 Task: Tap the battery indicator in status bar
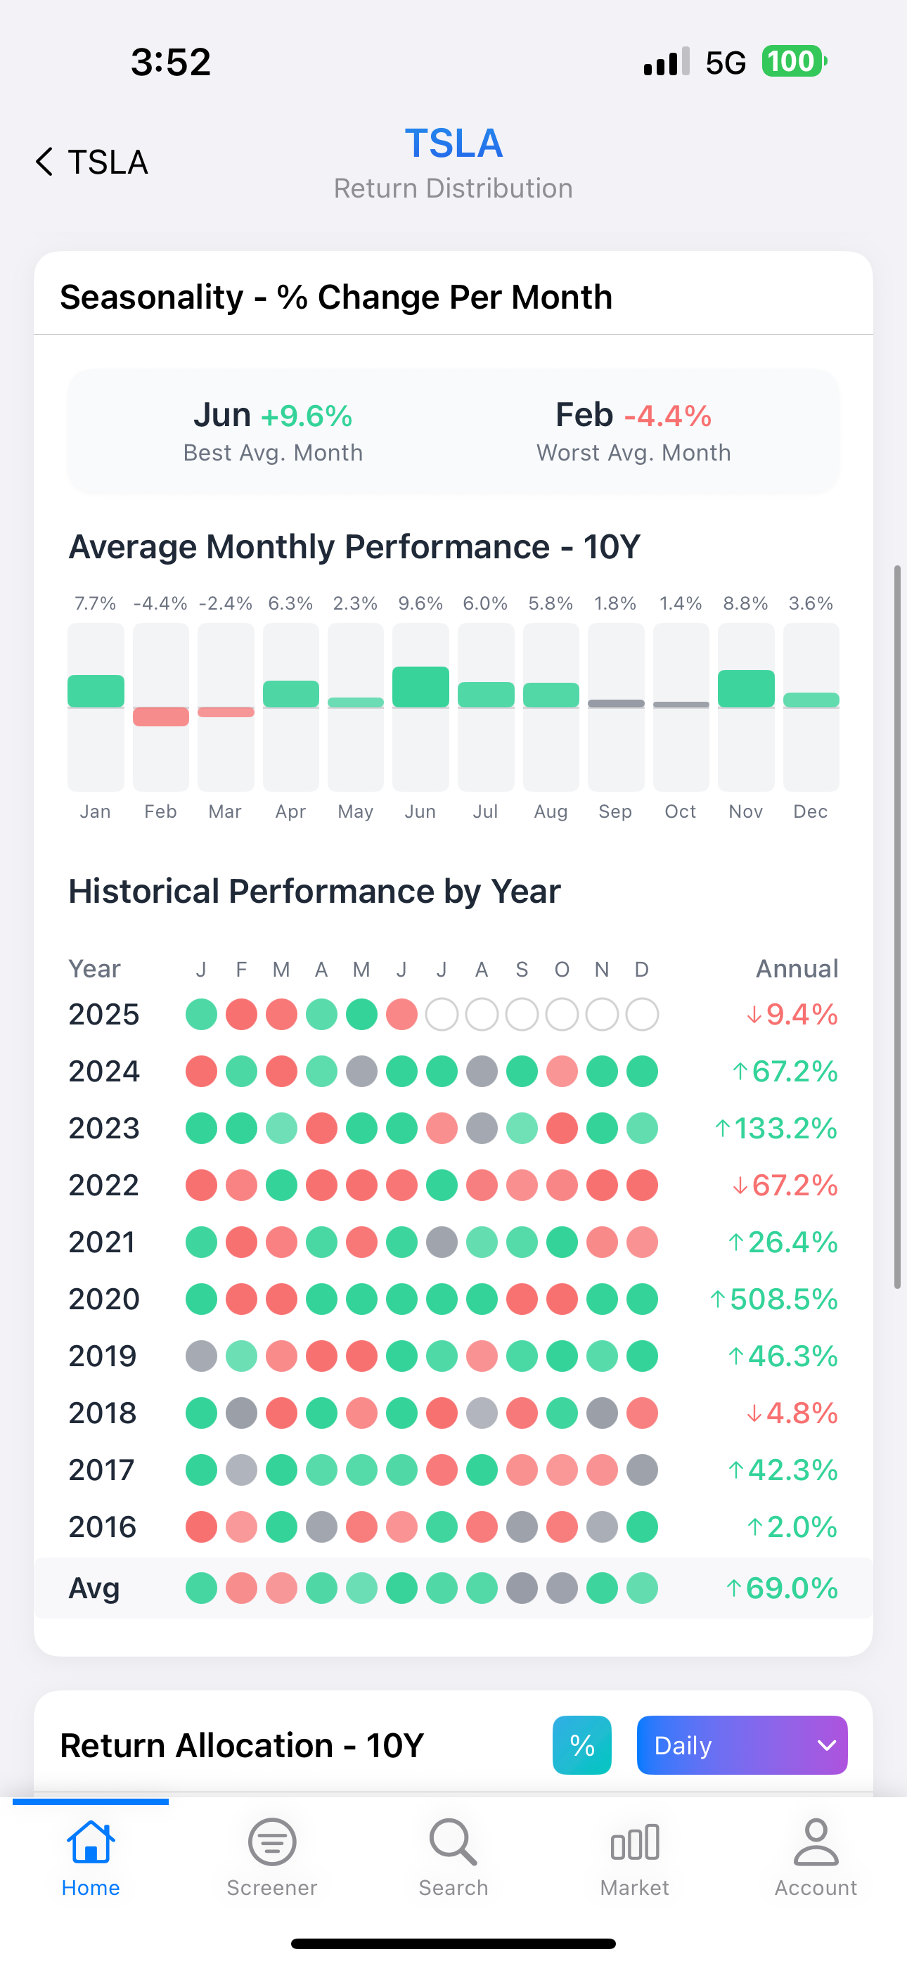pyautogui.click(x=795, y=61)
